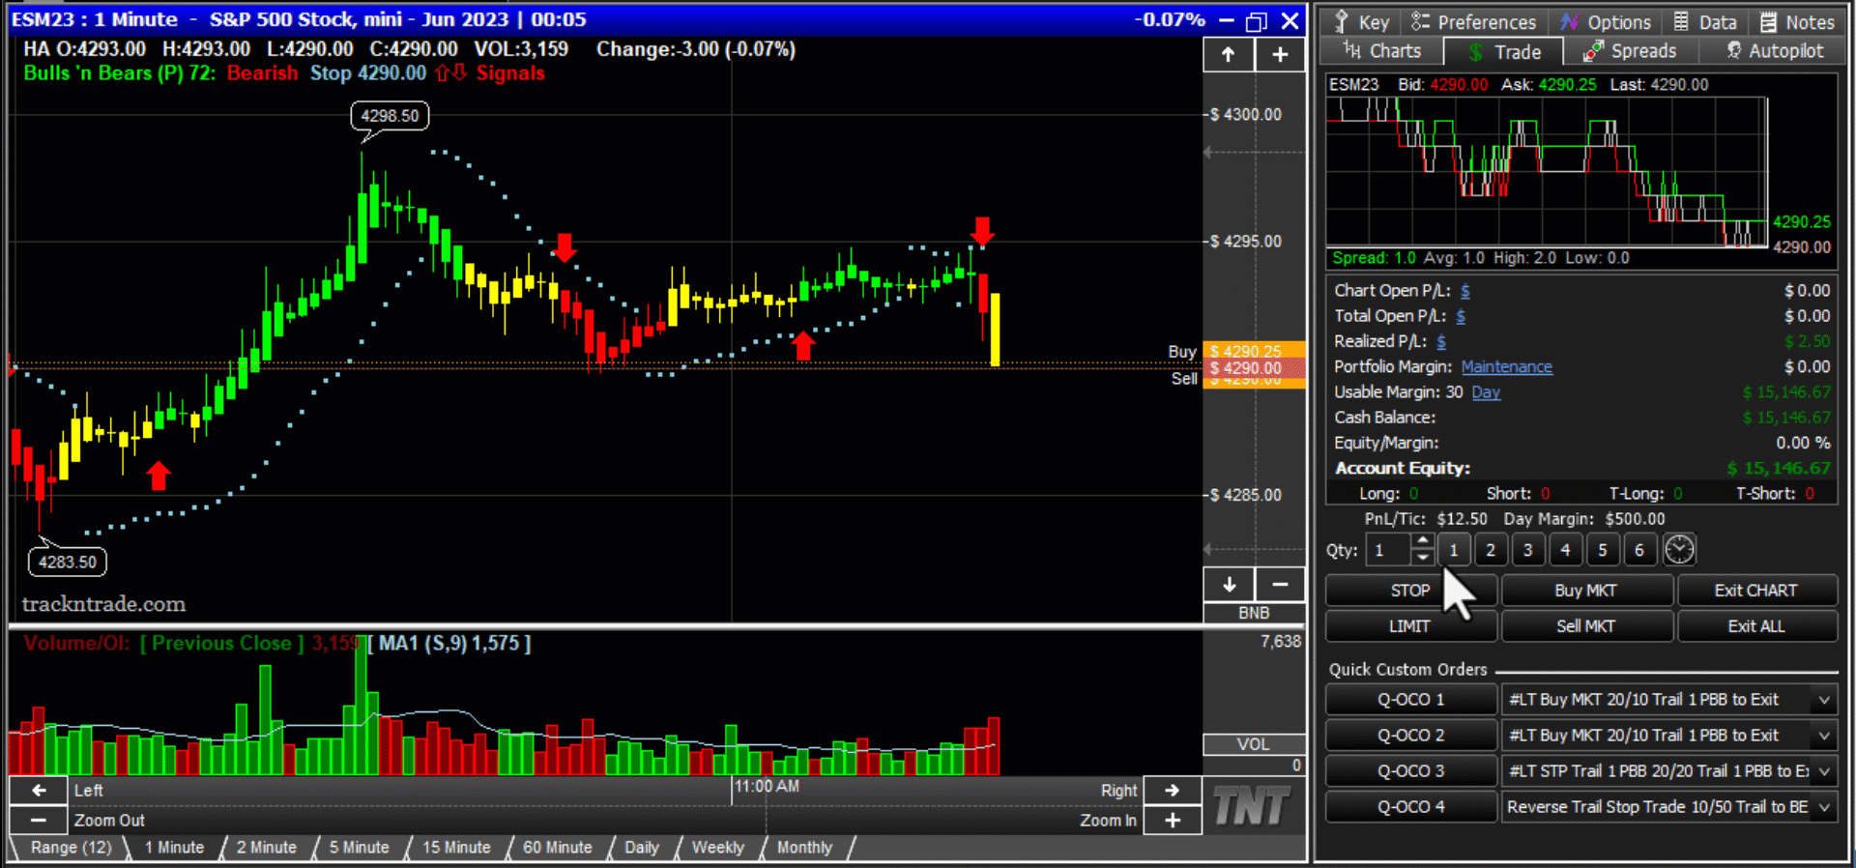Click the clock icon next to quantity presets
This screenshot has height=868, width=1856.
1679,550
